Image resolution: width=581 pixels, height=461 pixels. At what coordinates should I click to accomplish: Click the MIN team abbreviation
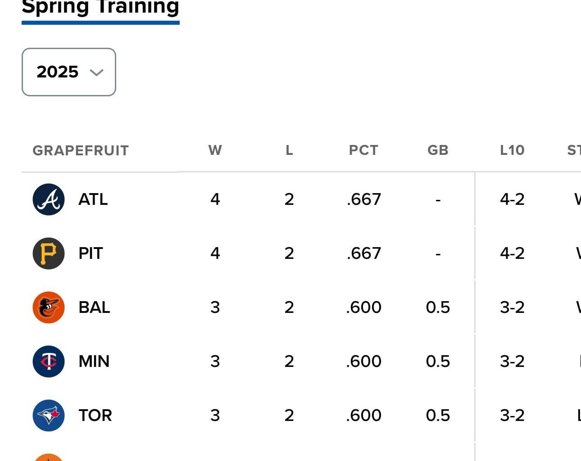(x=94, y=362)
